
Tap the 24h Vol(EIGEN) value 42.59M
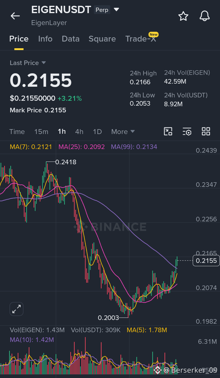(175, 82)
